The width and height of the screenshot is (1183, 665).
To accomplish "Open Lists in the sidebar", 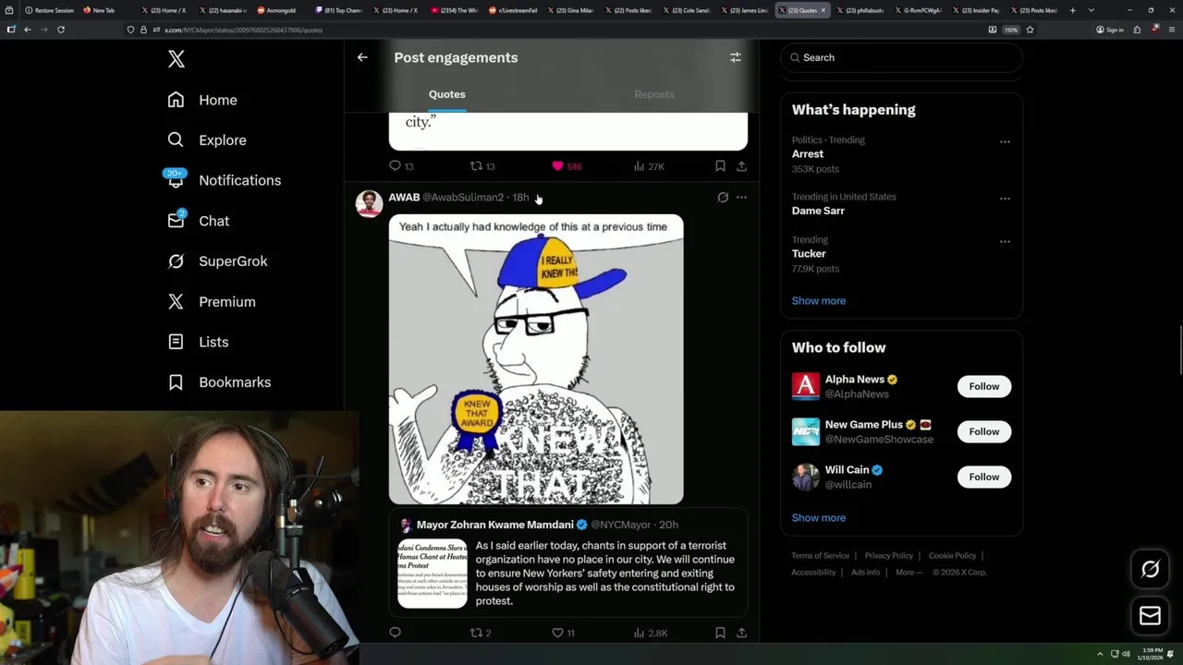I will coord(199,342).
